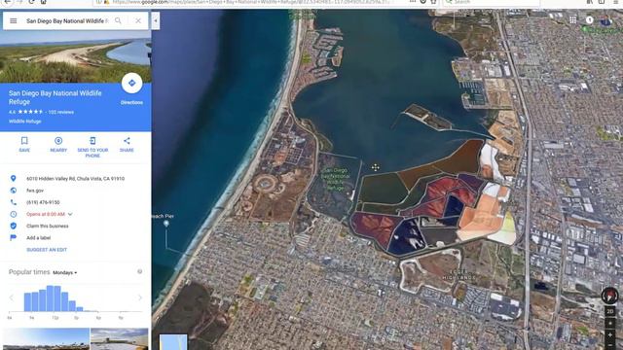The image size is (623, 350).
Task: Toggle the 2D view button
Action: (610, 312)
